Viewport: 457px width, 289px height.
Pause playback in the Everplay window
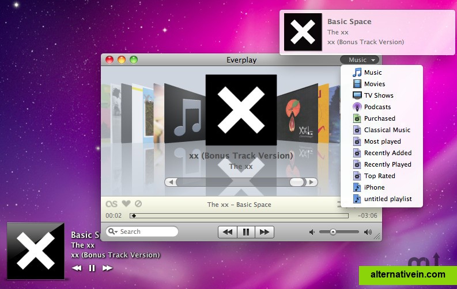click(x=246, y=232)
